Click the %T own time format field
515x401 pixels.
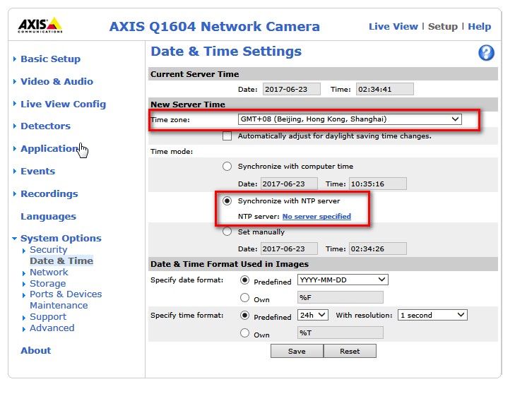click(340, 333)
